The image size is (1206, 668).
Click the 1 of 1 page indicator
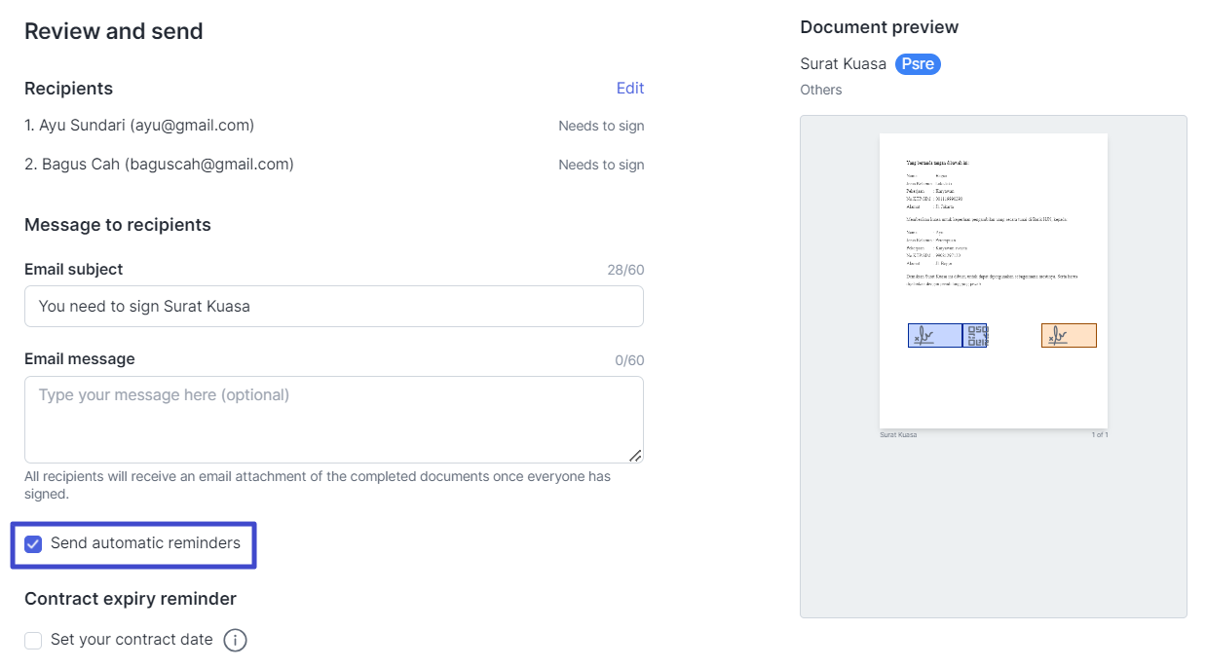[1099, 434]
